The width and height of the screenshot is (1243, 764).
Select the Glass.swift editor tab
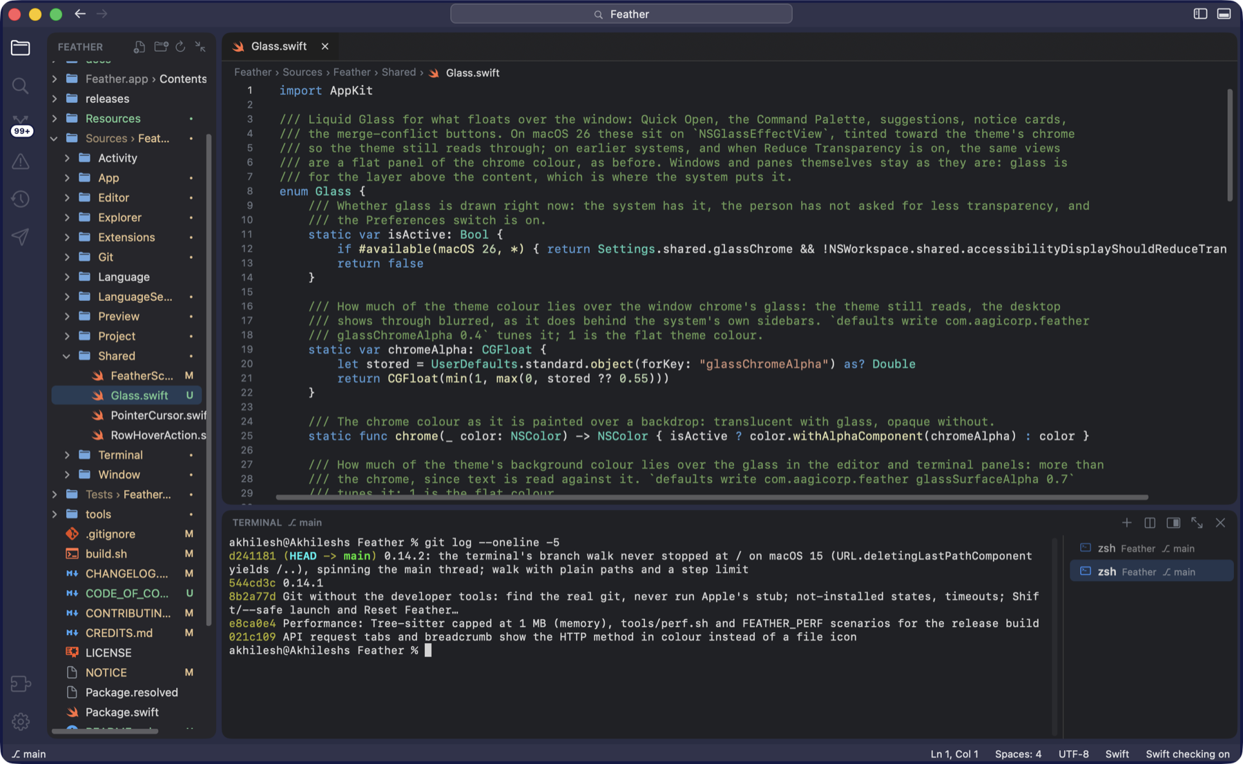click(x=279, y=46)
